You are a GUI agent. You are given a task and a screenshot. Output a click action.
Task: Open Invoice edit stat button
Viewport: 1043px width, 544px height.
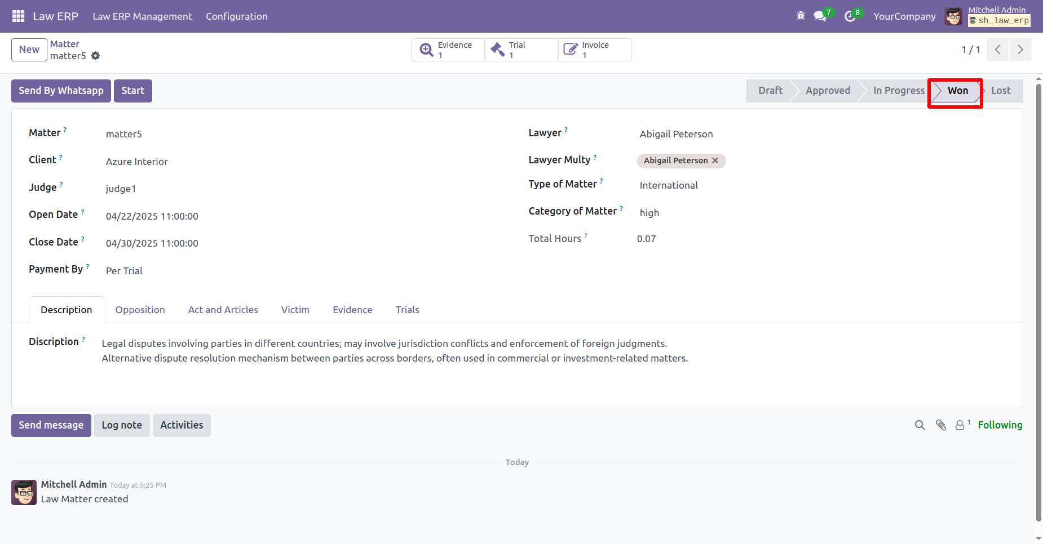595,50
